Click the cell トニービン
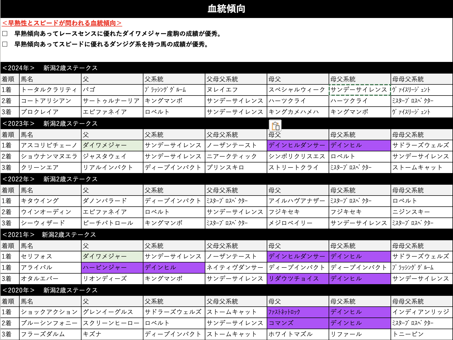 (x=422, y=334)
